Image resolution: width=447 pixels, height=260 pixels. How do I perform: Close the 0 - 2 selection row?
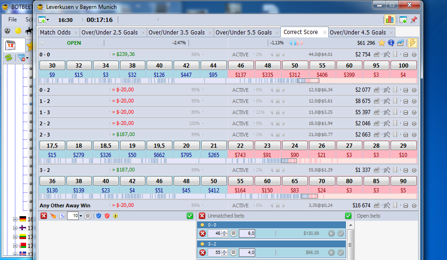click(x=414, y=90)
